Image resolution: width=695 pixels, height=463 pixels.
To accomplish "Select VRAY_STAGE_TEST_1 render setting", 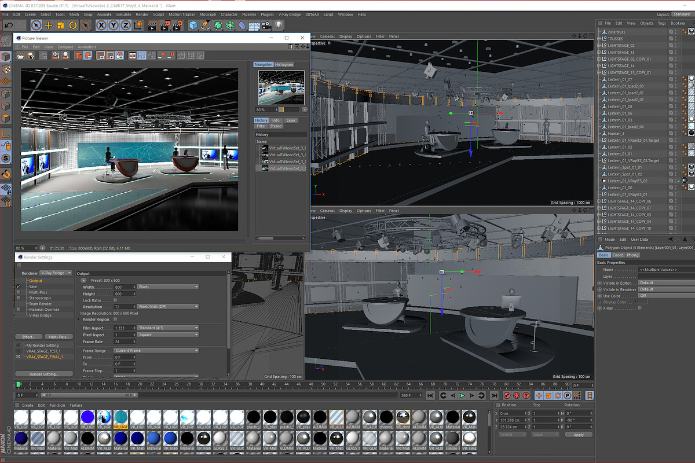I will [43, 351].
